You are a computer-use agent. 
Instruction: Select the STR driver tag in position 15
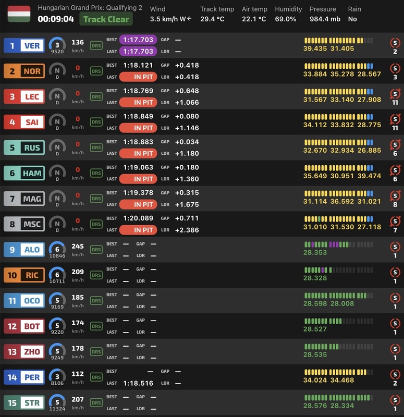coord(25,403)
